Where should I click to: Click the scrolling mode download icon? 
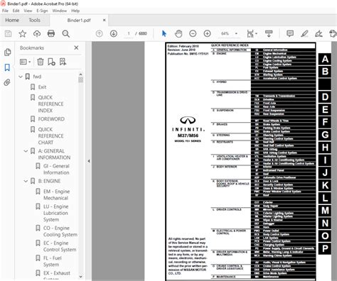(x=269, y=33)
